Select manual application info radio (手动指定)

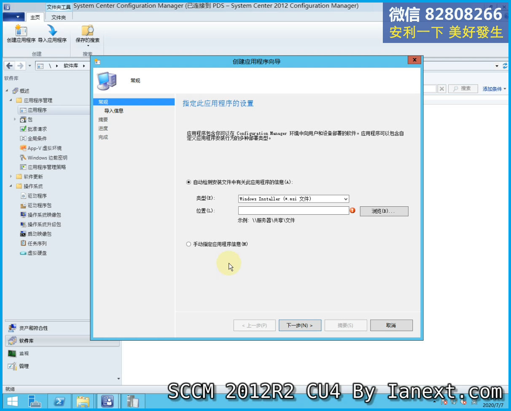click(188, 244)
